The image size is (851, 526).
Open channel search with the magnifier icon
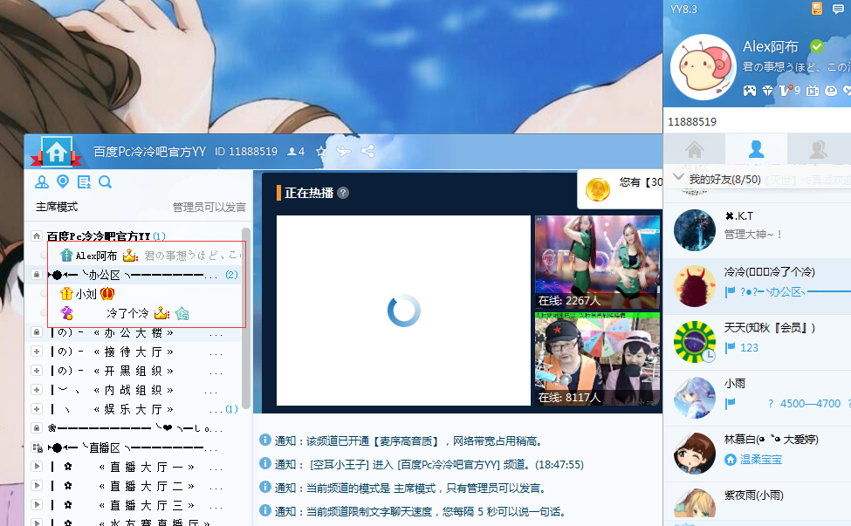coord(106,182)
